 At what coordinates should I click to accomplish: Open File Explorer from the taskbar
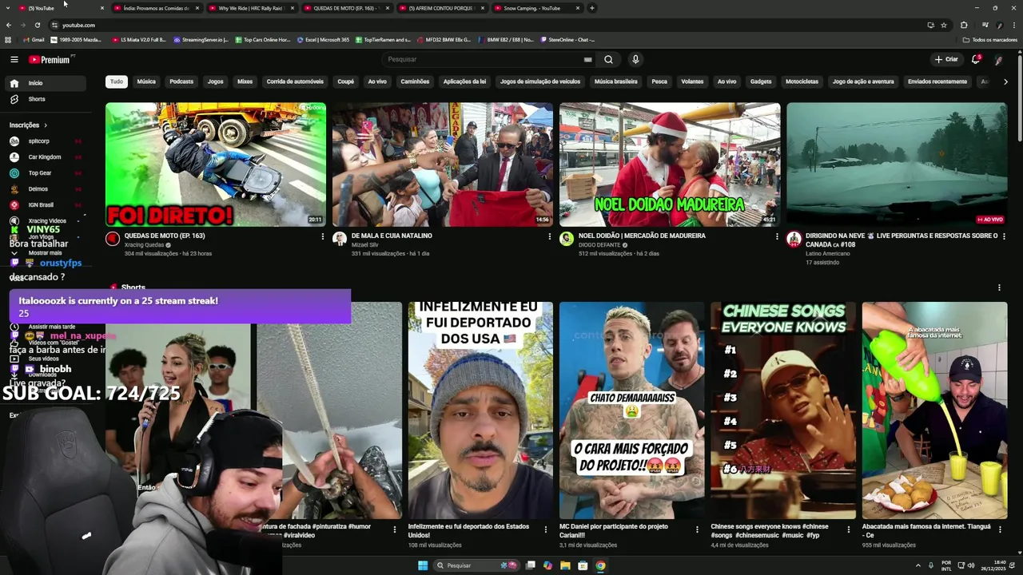tap(565, 565)
